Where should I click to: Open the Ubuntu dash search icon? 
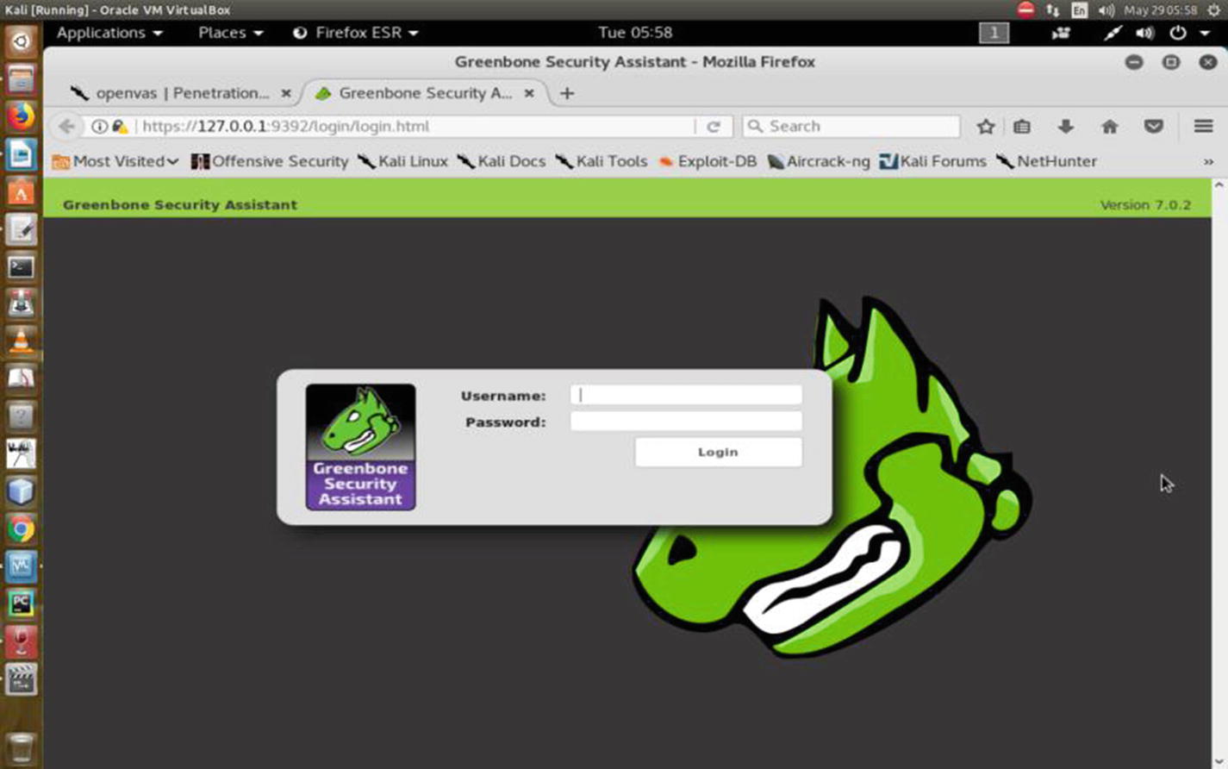pos(22,41)
